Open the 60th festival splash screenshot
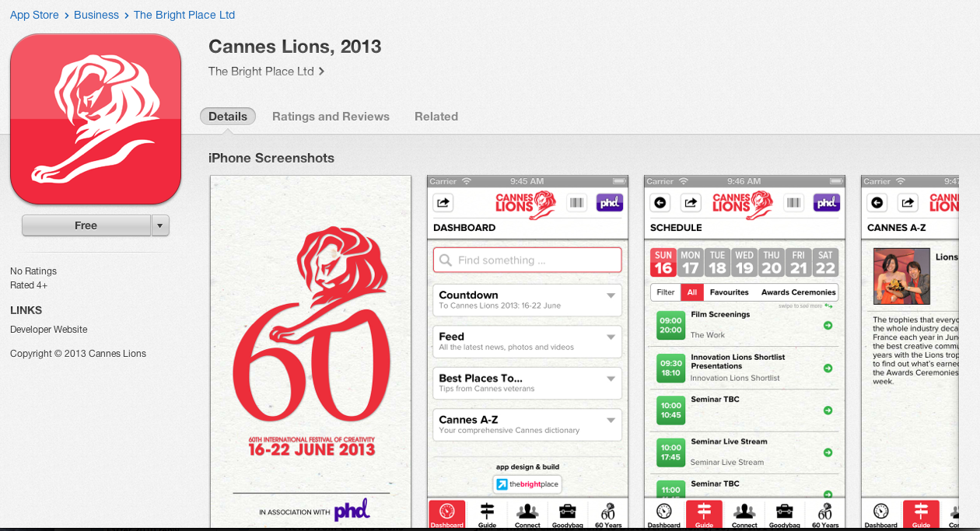 pyautogui.click(x=311, y=352)
